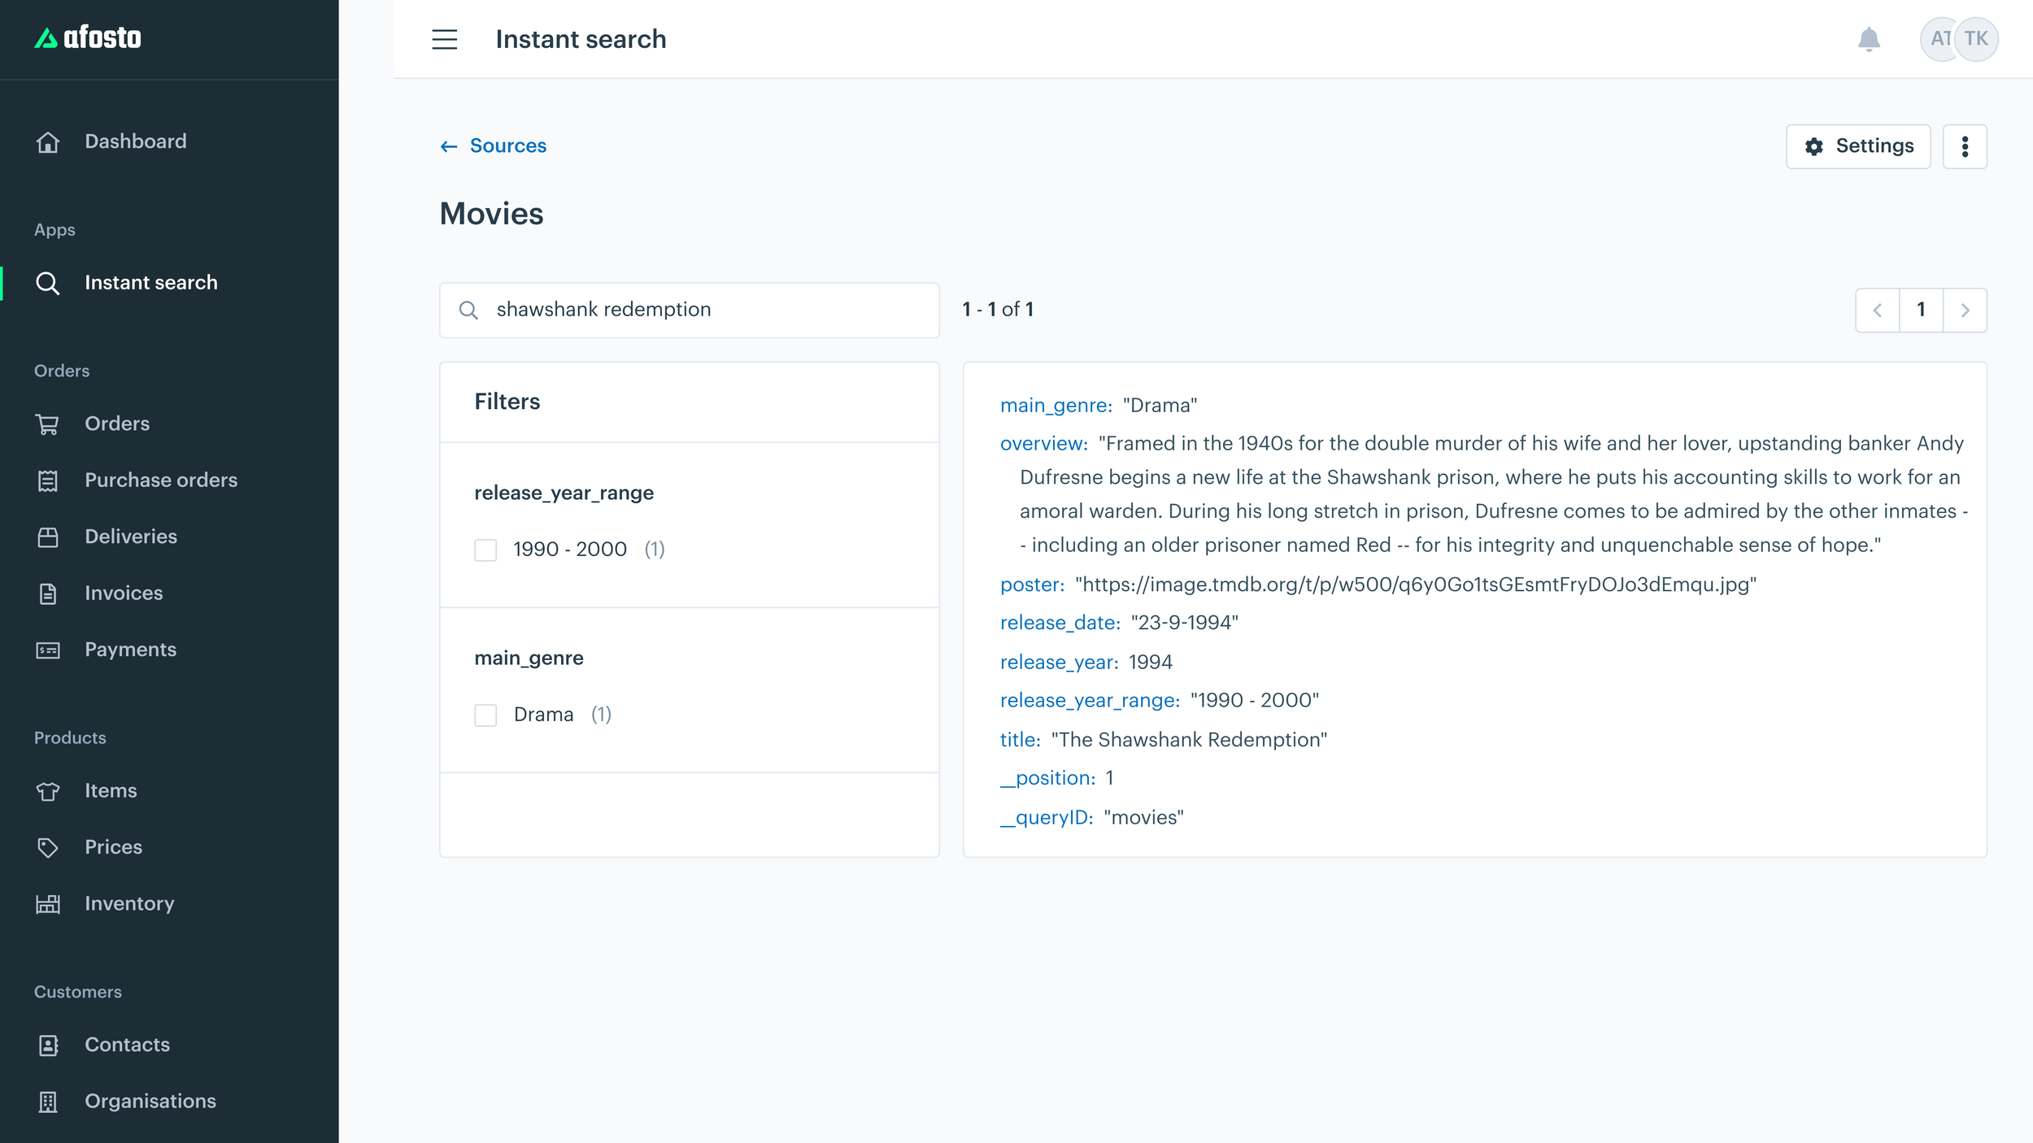
Task: Click the release_year value 1994
Action: pos(1150,663)
